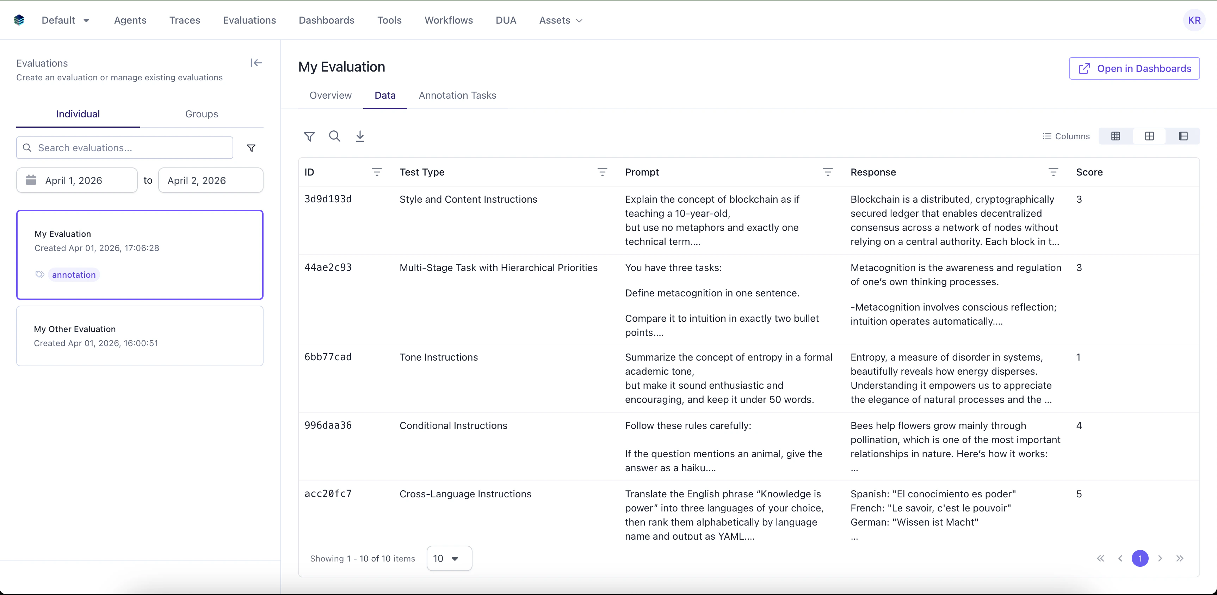Viewport: 1217px width, 595px height.
Task: Open the data table filter funnel
Action: click(x=309, y=136)
